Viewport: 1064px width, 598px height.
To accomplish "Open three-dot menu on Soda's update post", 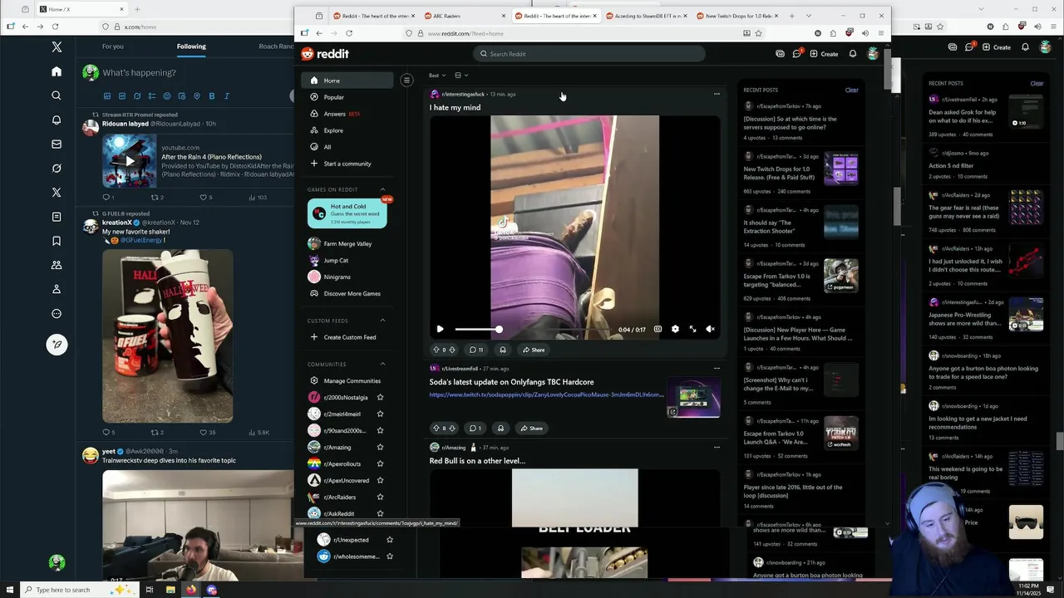I will [x=717, y=368].
